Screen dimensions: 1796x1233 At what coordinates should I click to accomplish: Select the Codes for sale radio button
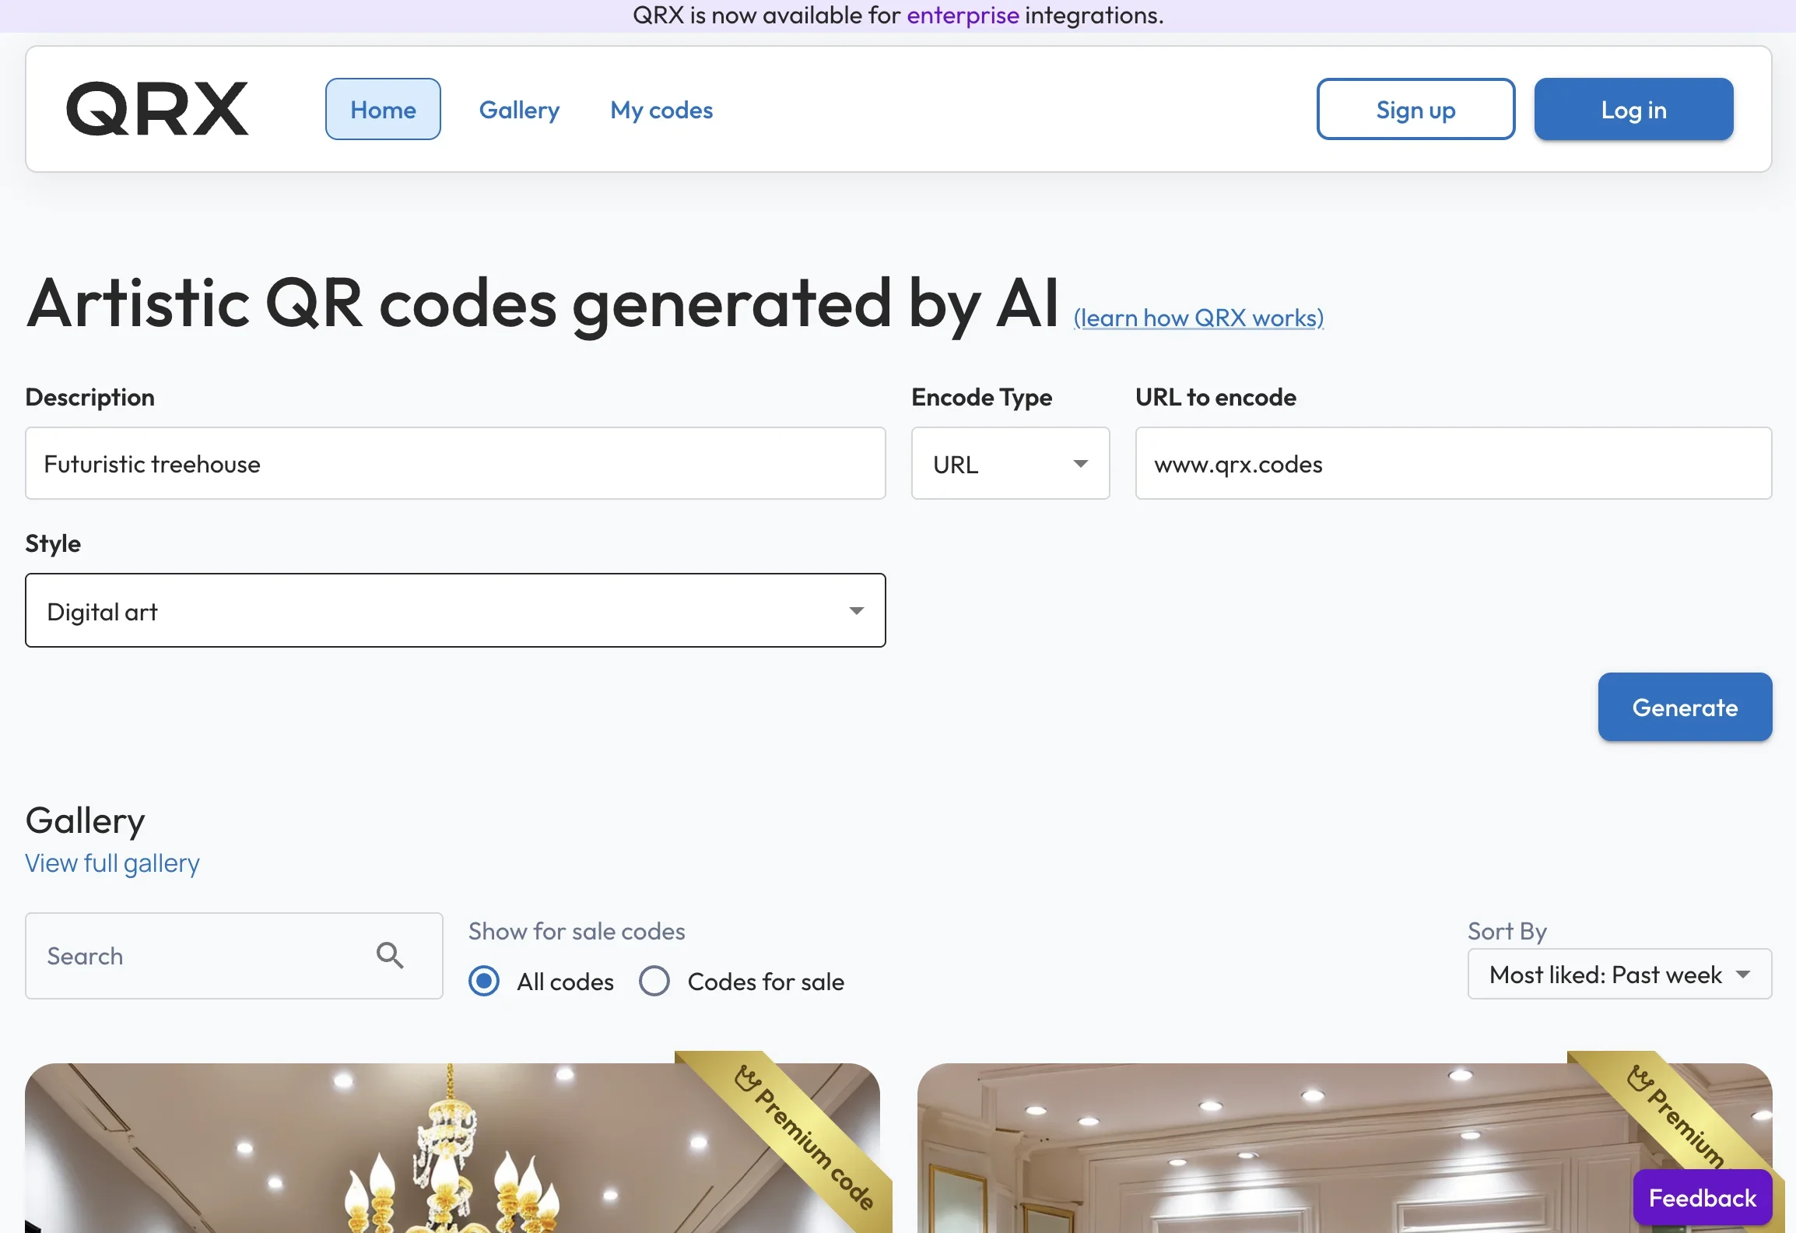coord(654,981)
